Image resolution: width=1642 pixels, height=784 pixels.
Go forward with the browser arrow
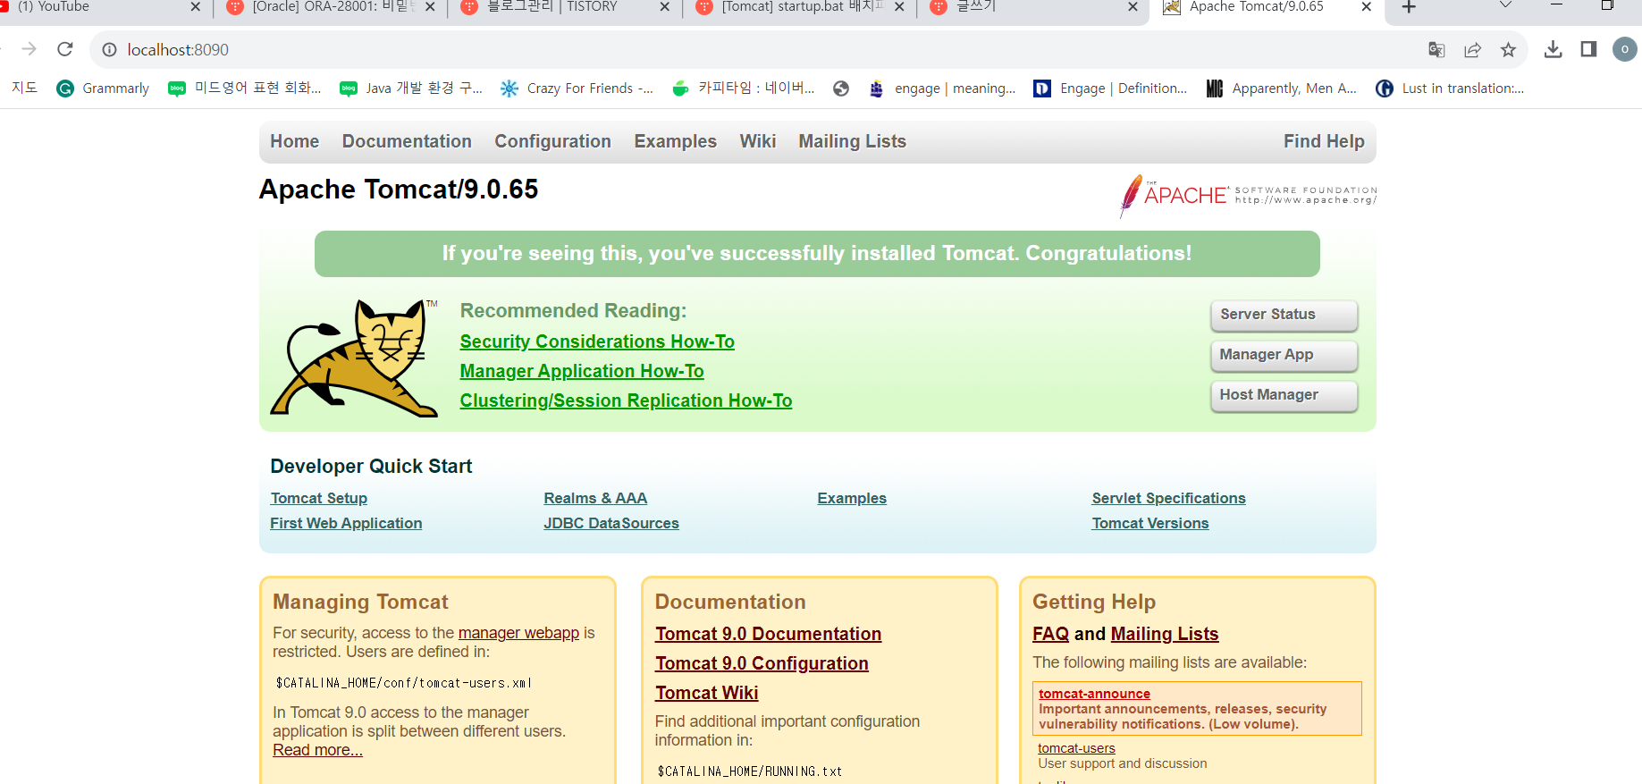coord(29,49)
